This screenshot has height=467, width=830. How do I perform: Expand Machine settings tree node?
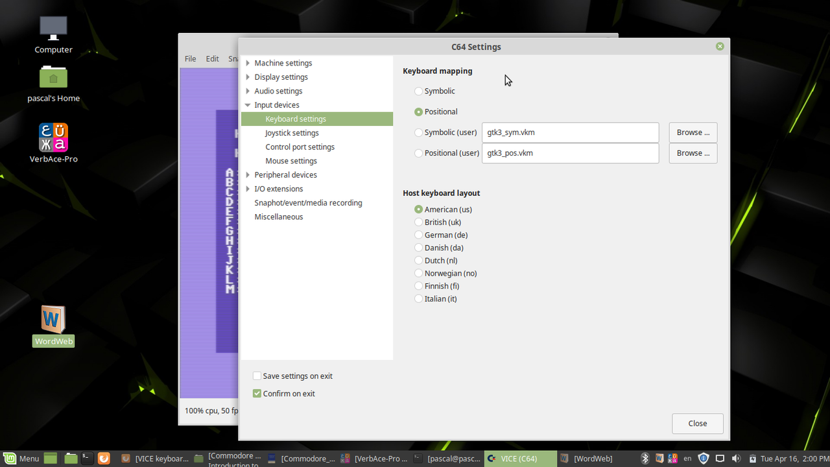point(248,63)
